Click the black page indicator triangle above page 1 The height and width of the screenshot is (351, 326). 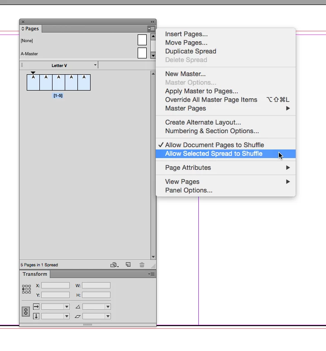click(33, 72)
